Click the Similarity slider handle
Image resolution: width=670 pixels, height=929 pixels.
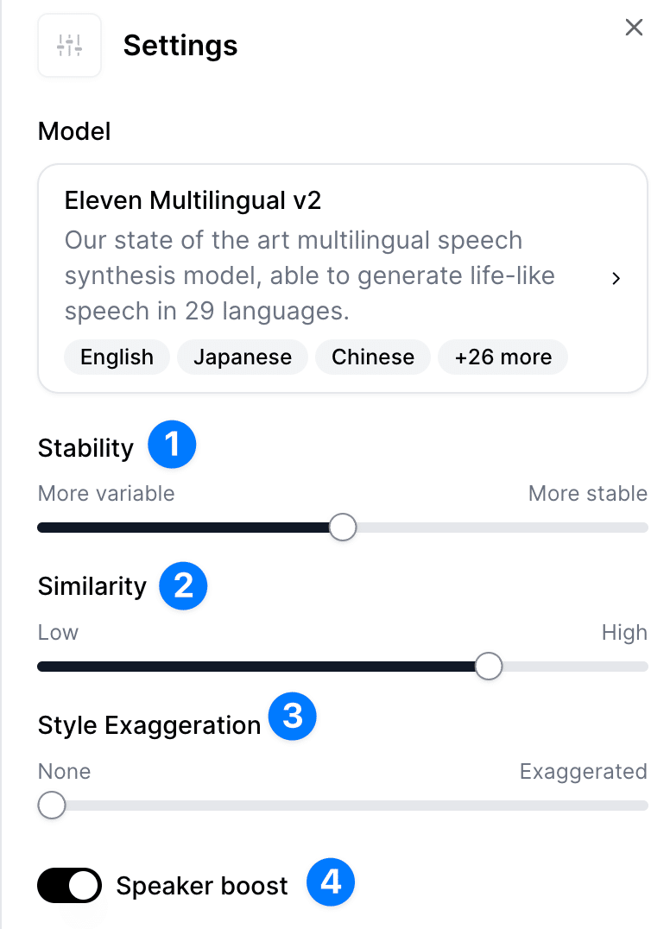click(x=489, y=667)
